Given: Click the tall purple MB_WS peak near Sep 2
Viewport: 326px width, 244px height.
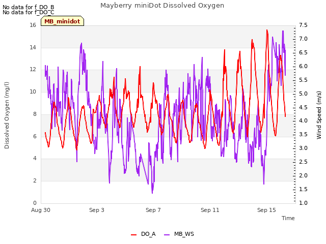Looking at the screenshot, I should click(81, 43).
